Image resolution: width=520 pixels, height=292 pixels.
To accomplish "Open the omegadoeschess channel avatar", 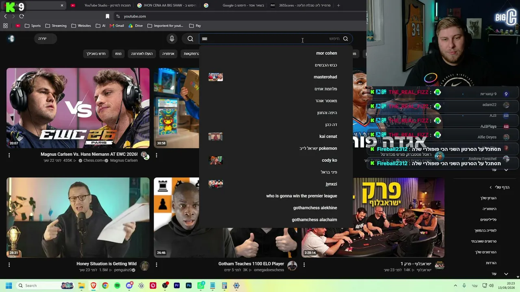I will (292, 266).
